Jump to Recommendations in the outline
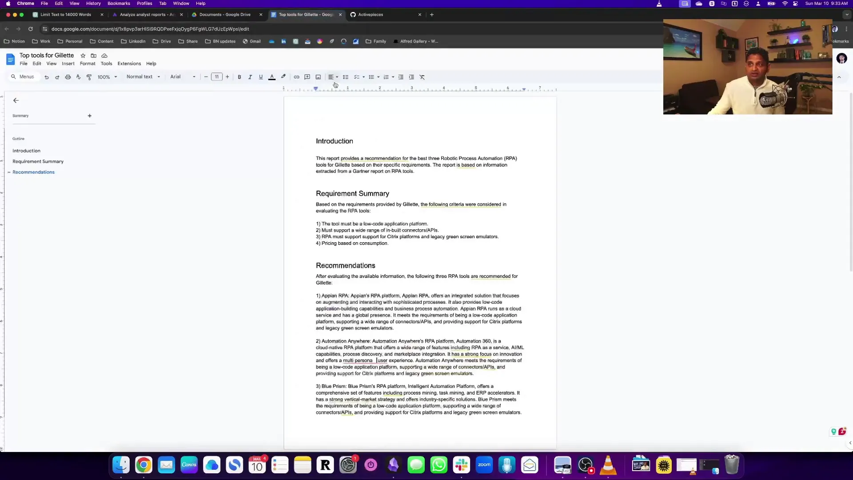This screenshot has width=853, height=480. pos(33,172)
